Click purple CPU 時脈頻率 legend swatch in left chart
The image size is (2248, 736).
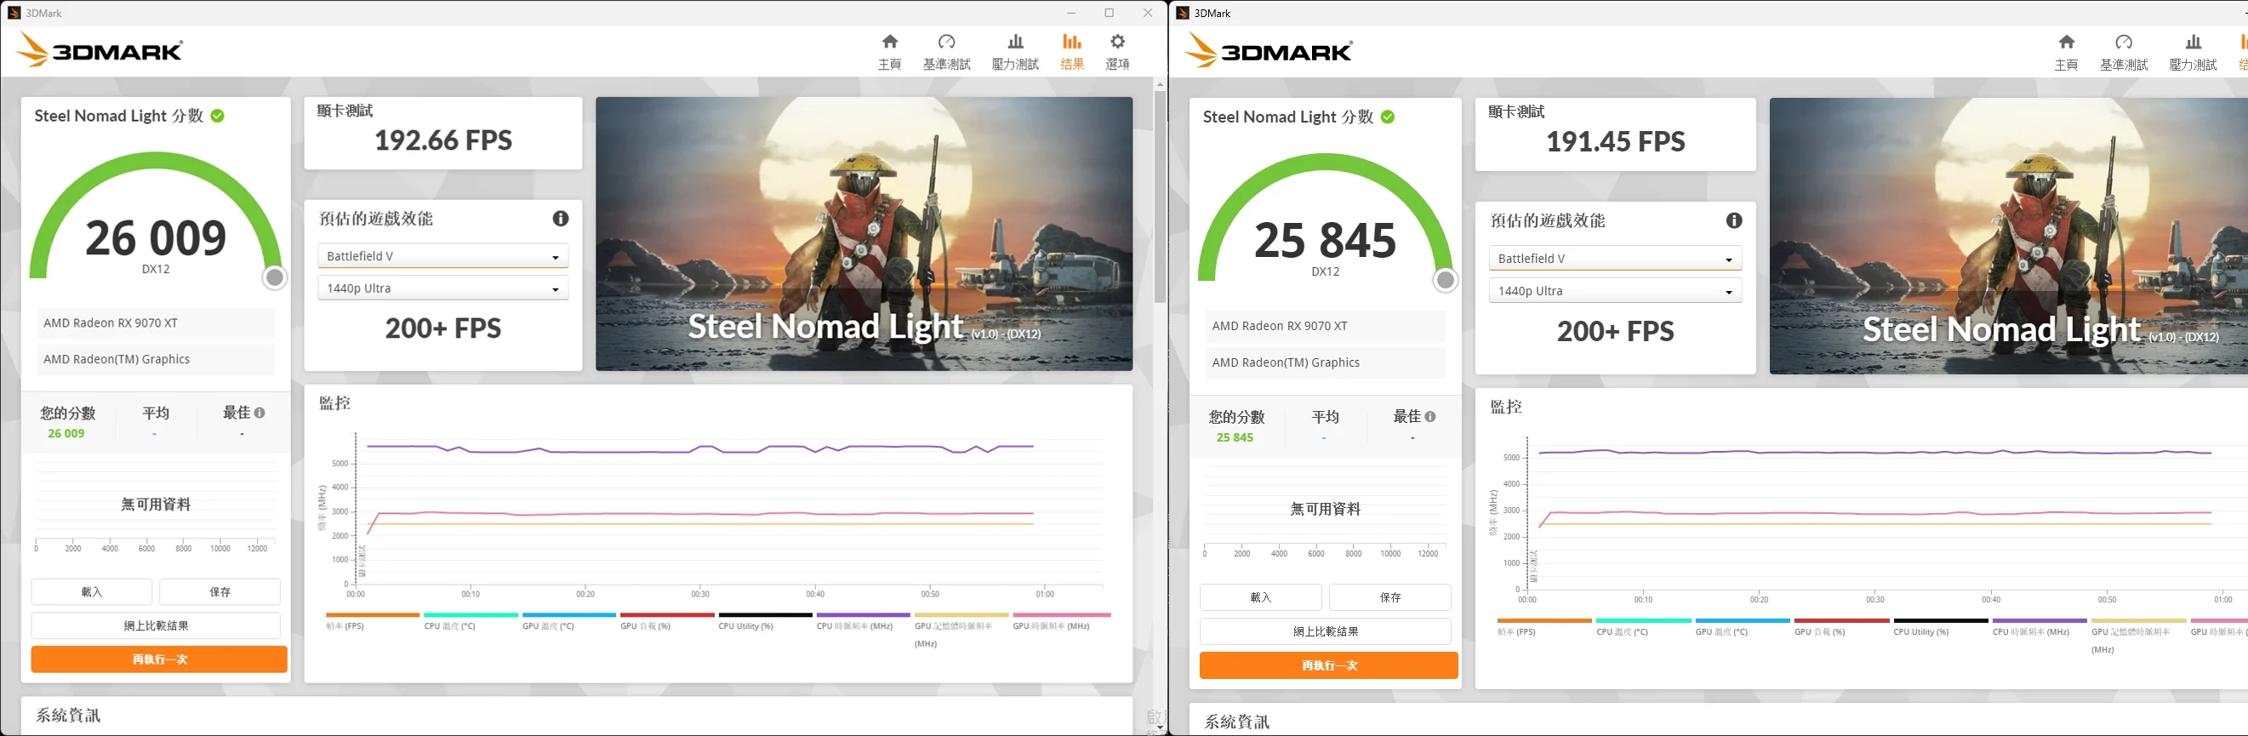[x=862, y=615]
